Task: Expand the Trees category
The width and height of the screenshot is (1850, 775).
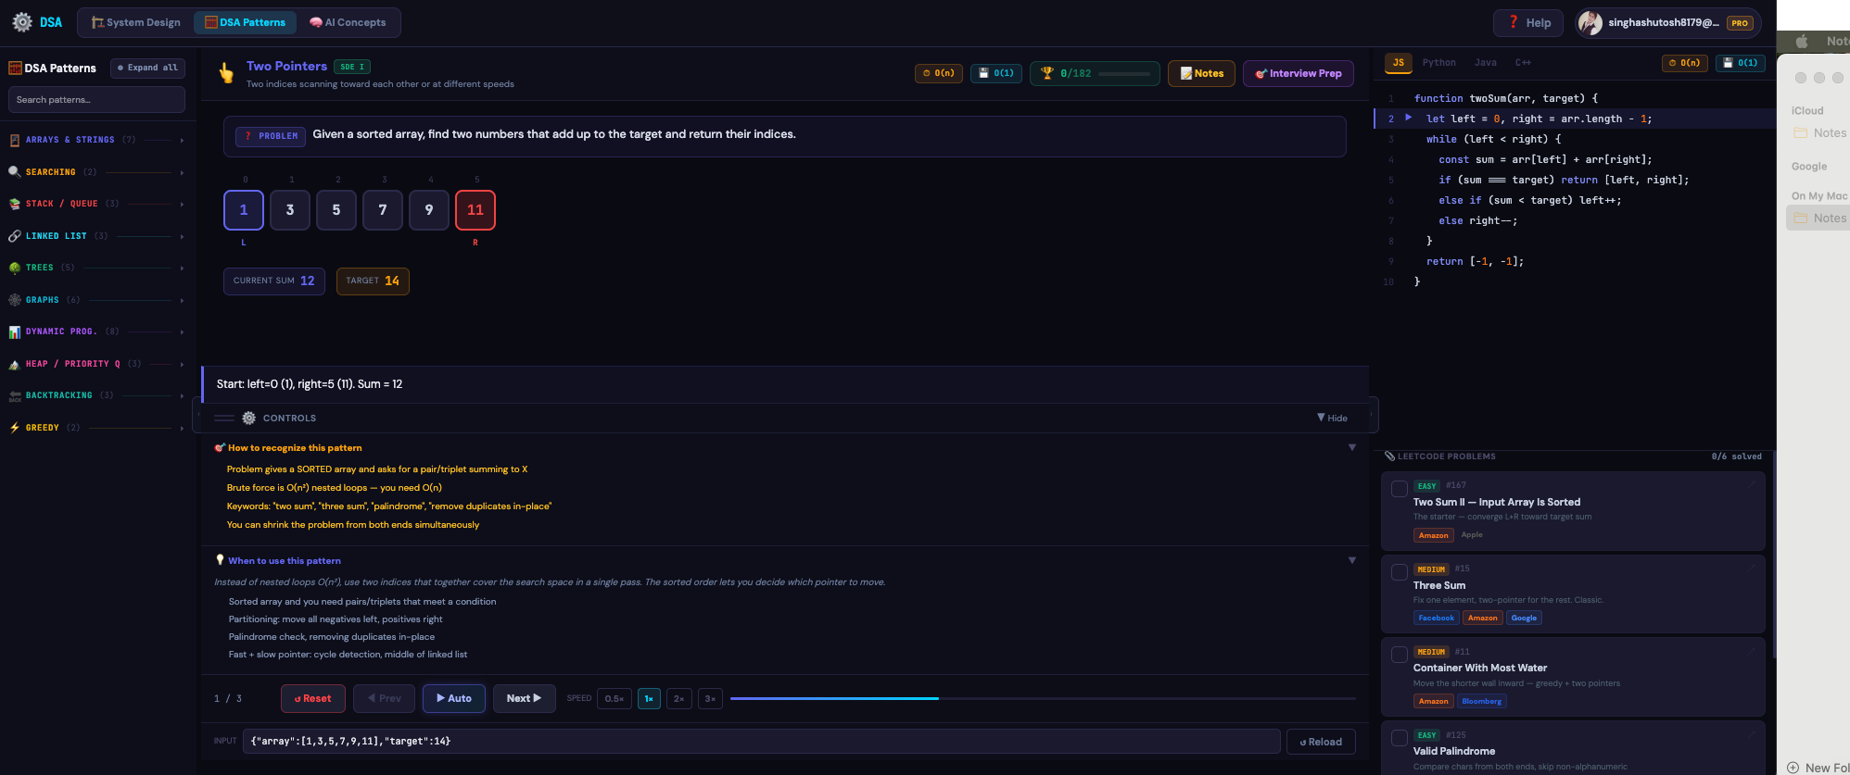Action: point(96,268)
